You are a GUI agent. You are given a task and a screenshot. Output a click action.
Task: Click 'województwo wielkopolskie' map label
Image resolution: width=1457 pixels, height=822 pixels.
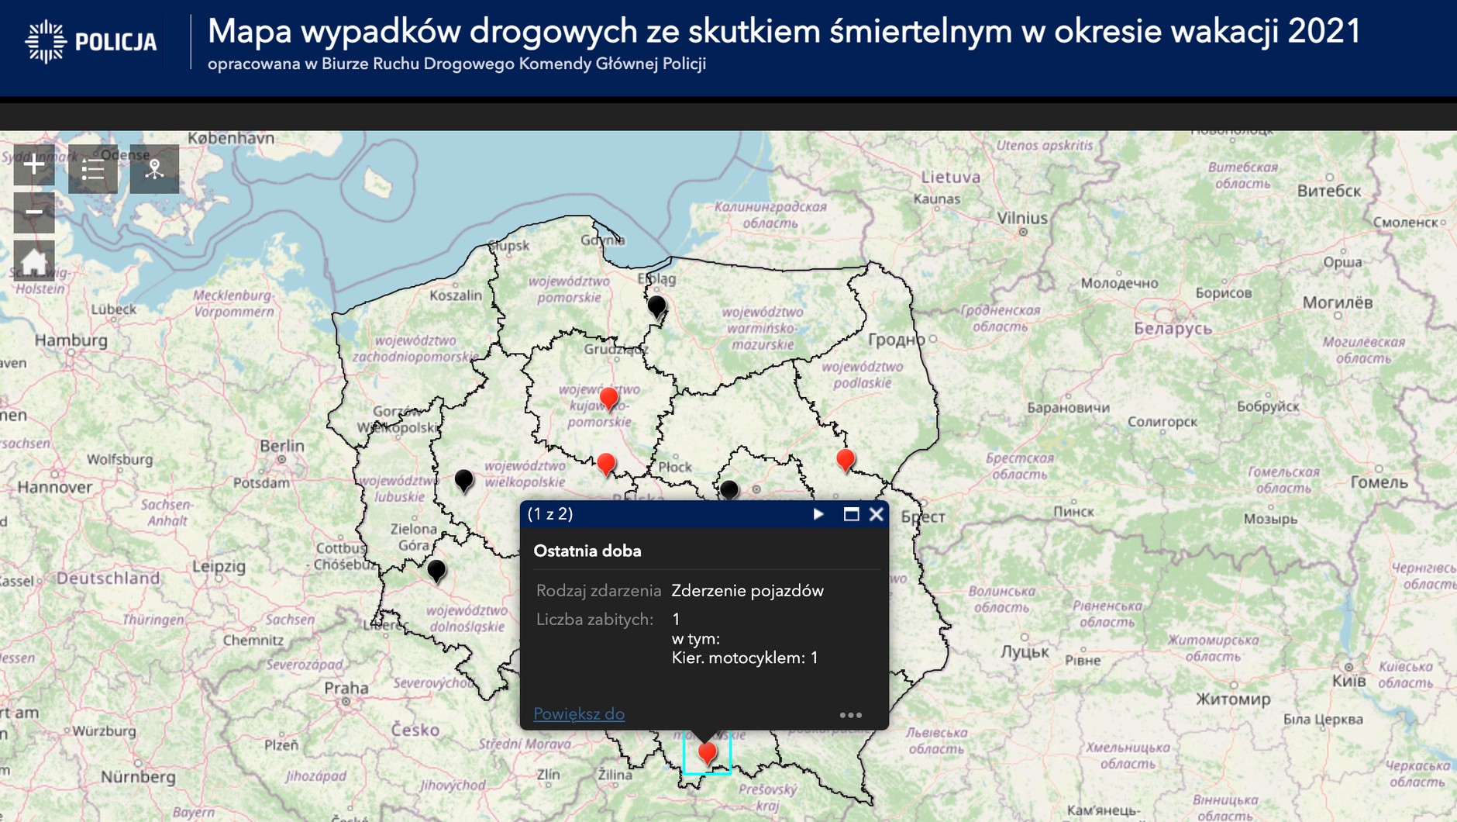pyautogui.click(x=525, y=474)
